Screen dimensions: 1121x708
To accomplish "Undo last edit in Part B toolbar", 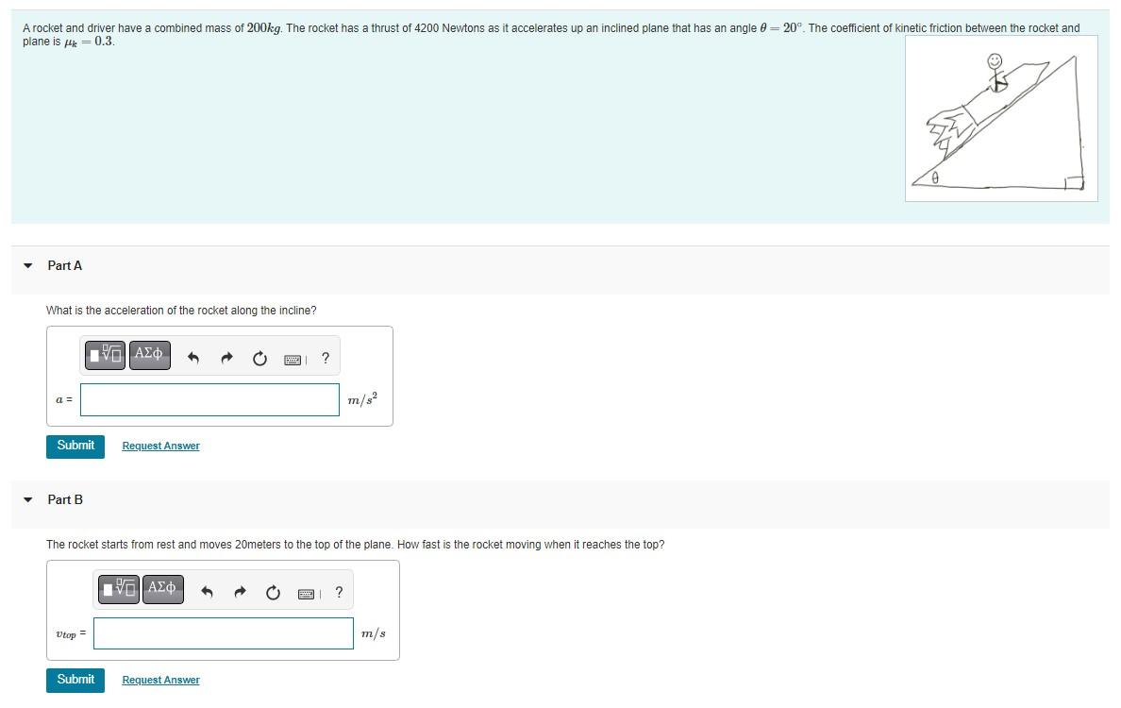I will point(207,592).
